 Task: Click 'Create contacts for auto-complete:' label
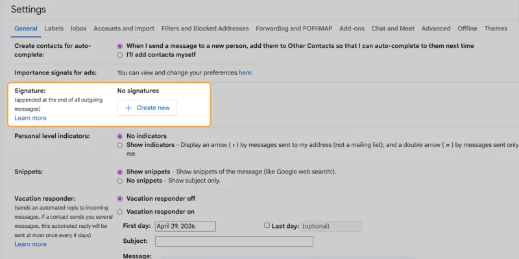(x=53, y=51)
